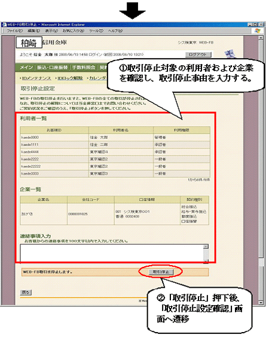Screen dimensions: 269x338
Task: Click the 利用権限 column header
Action: click(x=182, y=130)
